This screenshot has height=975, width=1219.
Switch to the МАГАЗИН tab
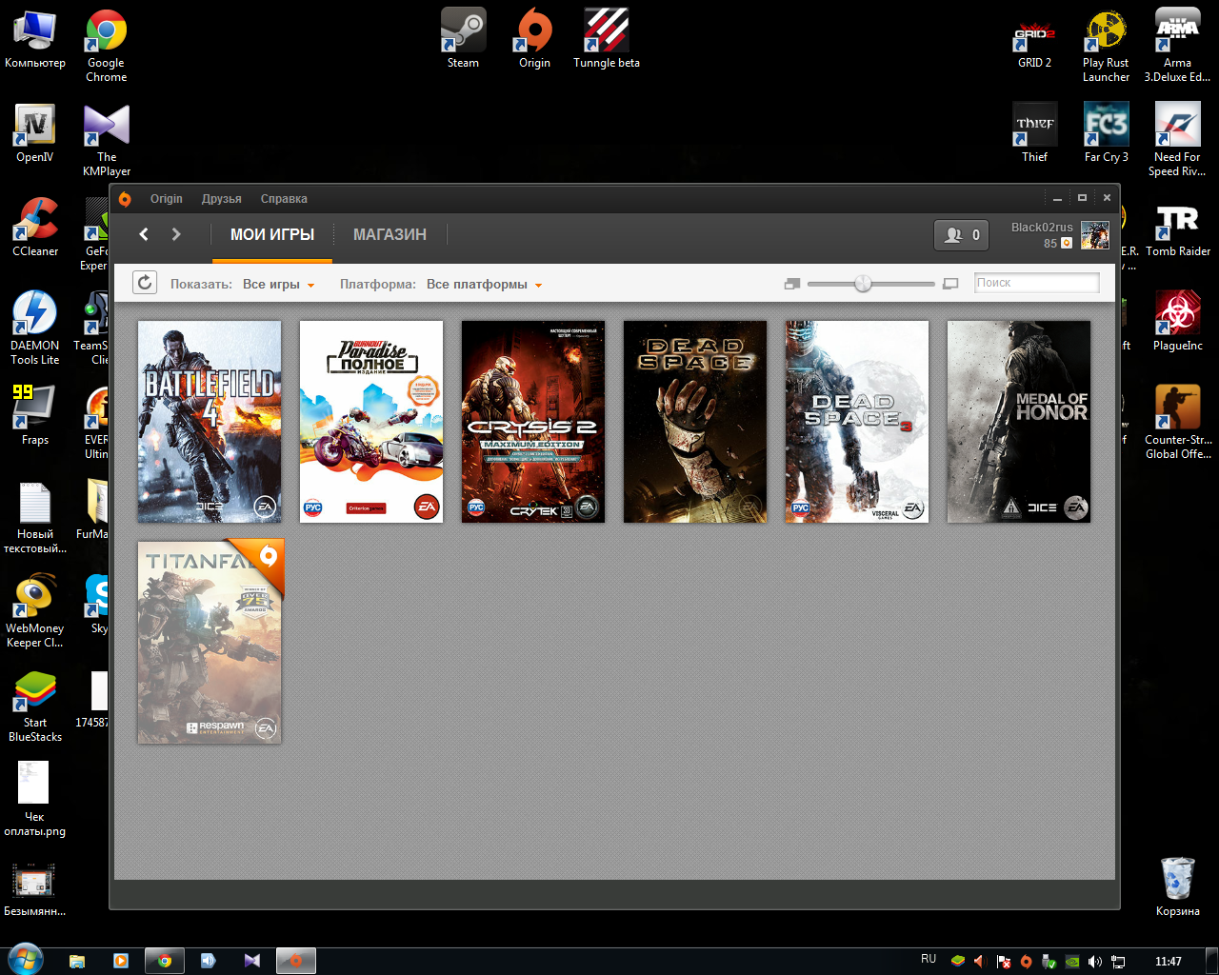click(x=390, y=234)
